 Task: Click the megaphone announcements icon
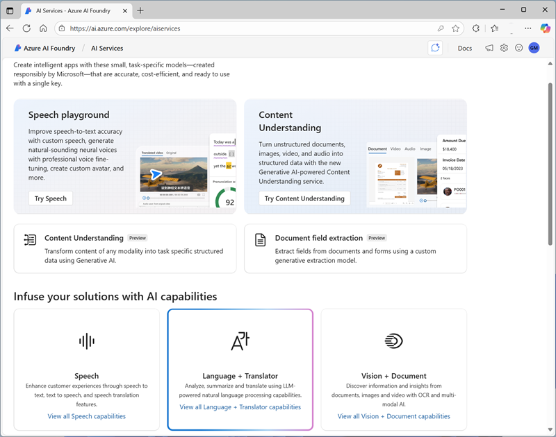[x=489, y=48]
